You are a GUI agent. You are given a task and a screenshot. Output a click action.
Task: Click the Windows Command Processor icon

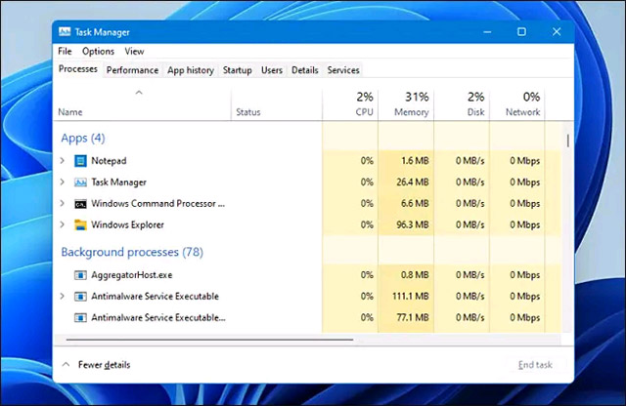81,203
